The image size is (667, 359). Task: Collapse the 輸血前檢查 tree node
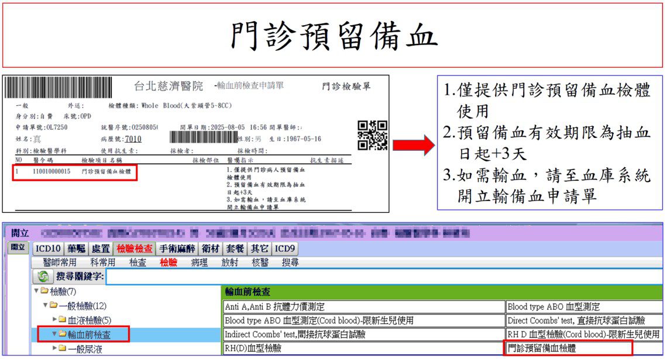(55, 334)
